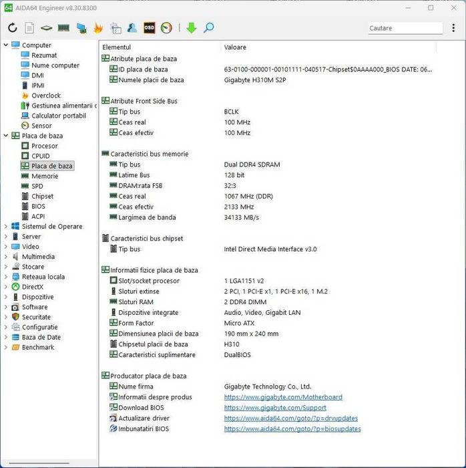Select Configuratie in the tree
This screenshot has height=468, width=466.
pyautogui.click(x=39, y=327)
